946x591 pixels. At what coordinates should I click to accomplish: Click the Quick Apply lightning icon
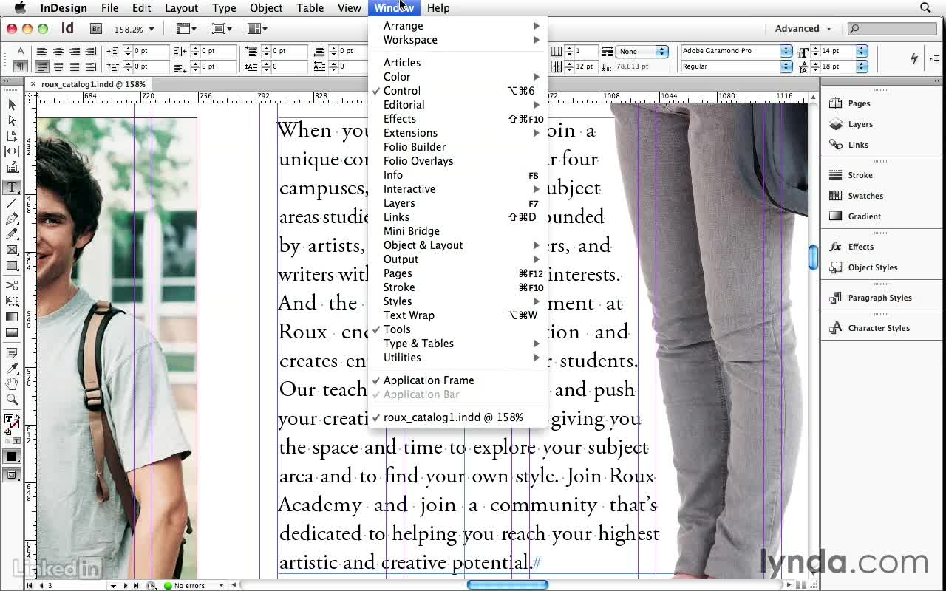914,58
